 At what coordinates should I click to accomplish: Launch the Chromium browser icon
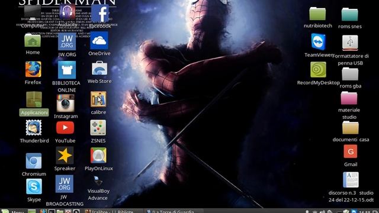tap(34, 161)
